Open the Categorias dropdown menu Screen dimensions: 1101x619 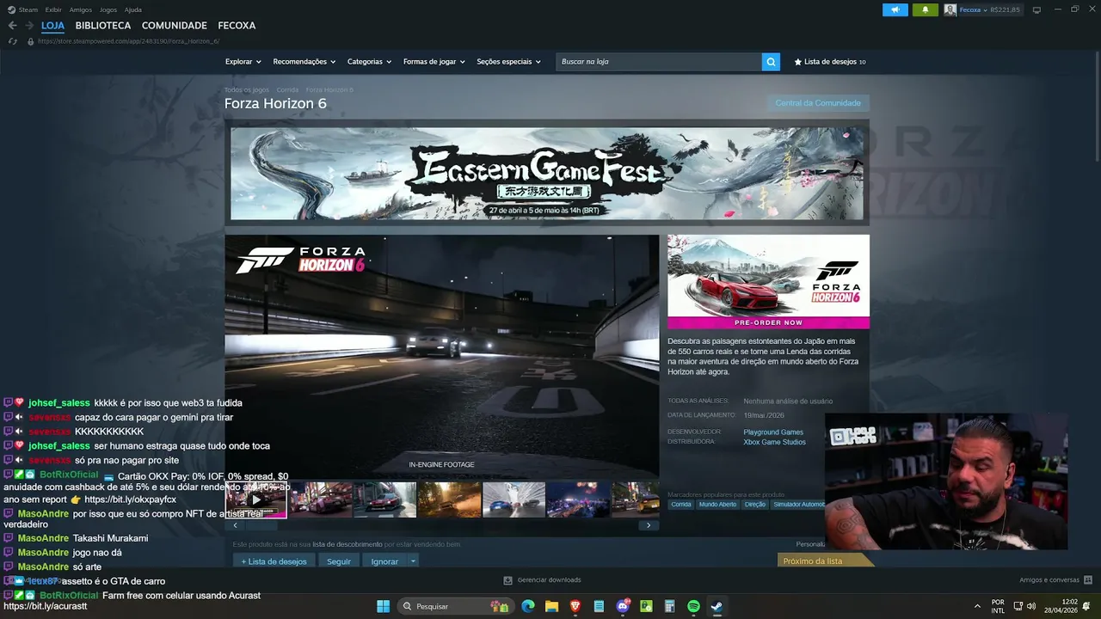(x=369, y=62)
